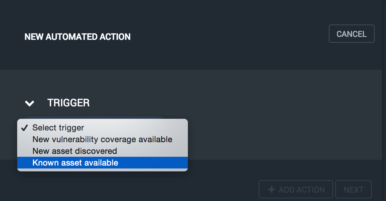
Task: Pick New vulnerability coverage available option
Action: pos(102,139)
